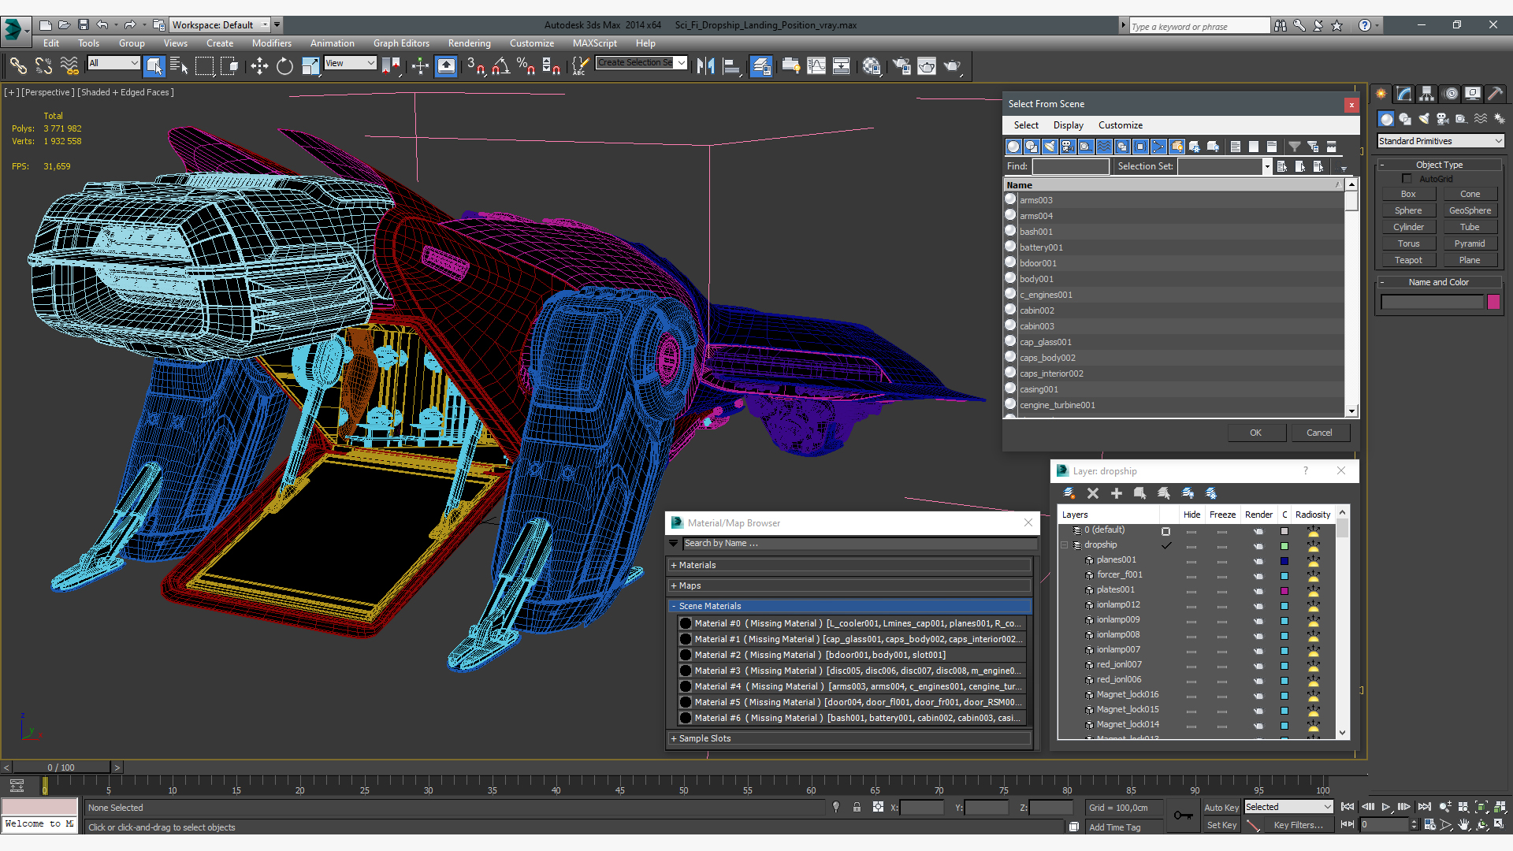Open the Material Editor icon
The image size is (1513, 851).
pos(871,66)
